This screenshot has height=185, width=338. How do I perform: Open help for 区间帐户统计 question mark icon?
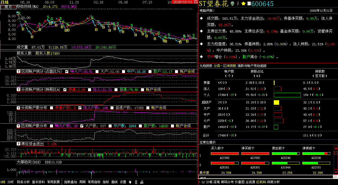coord(19,71)
